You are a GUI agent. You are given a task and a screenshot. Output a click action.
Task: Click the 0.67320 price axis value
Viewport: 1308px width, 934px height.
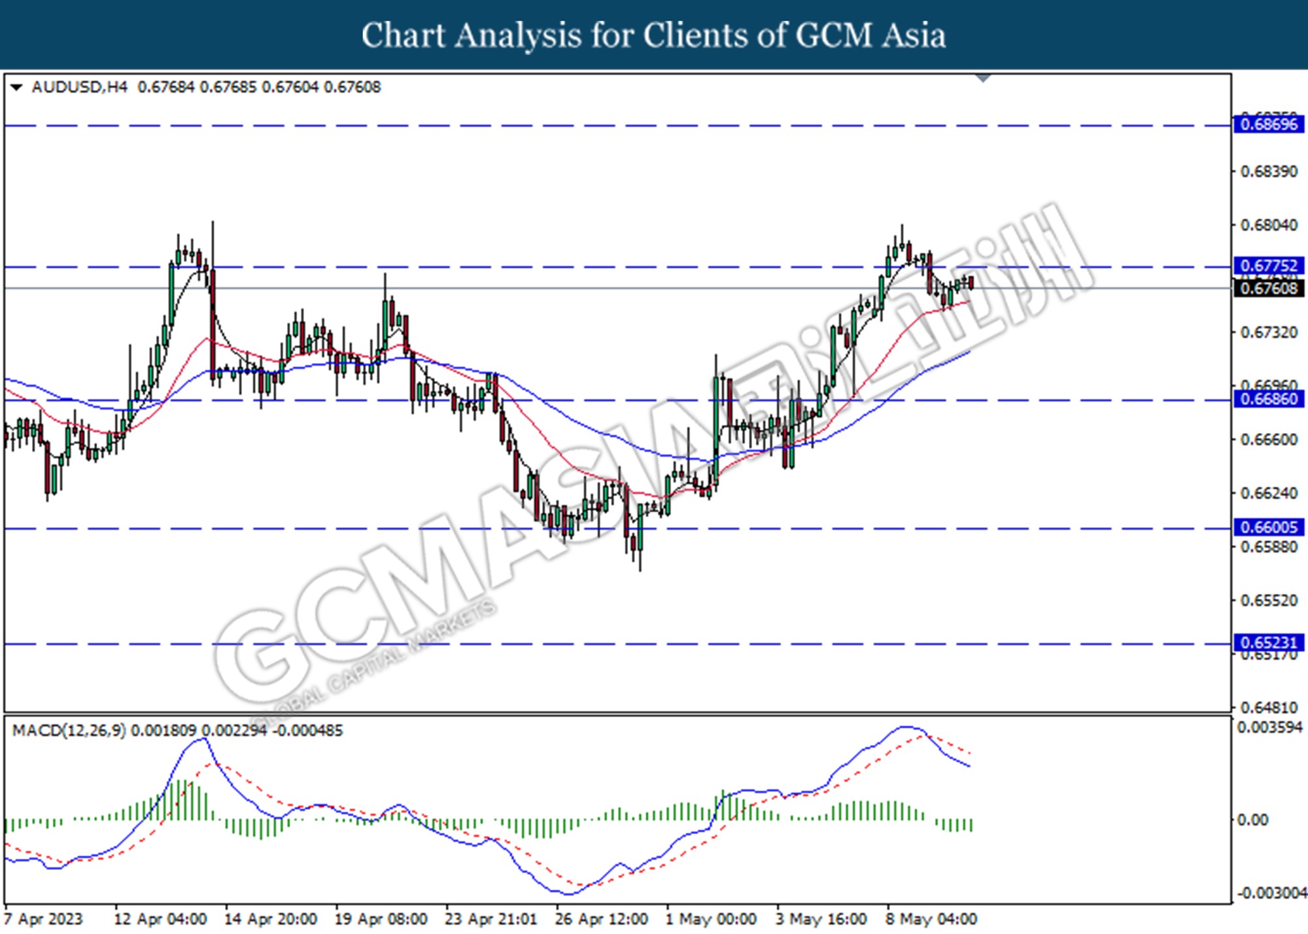pyautogui.click(x=1269, y=332)
